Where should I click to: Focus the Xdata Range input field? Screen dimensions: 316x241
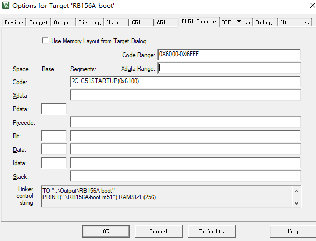pos(229,68)
